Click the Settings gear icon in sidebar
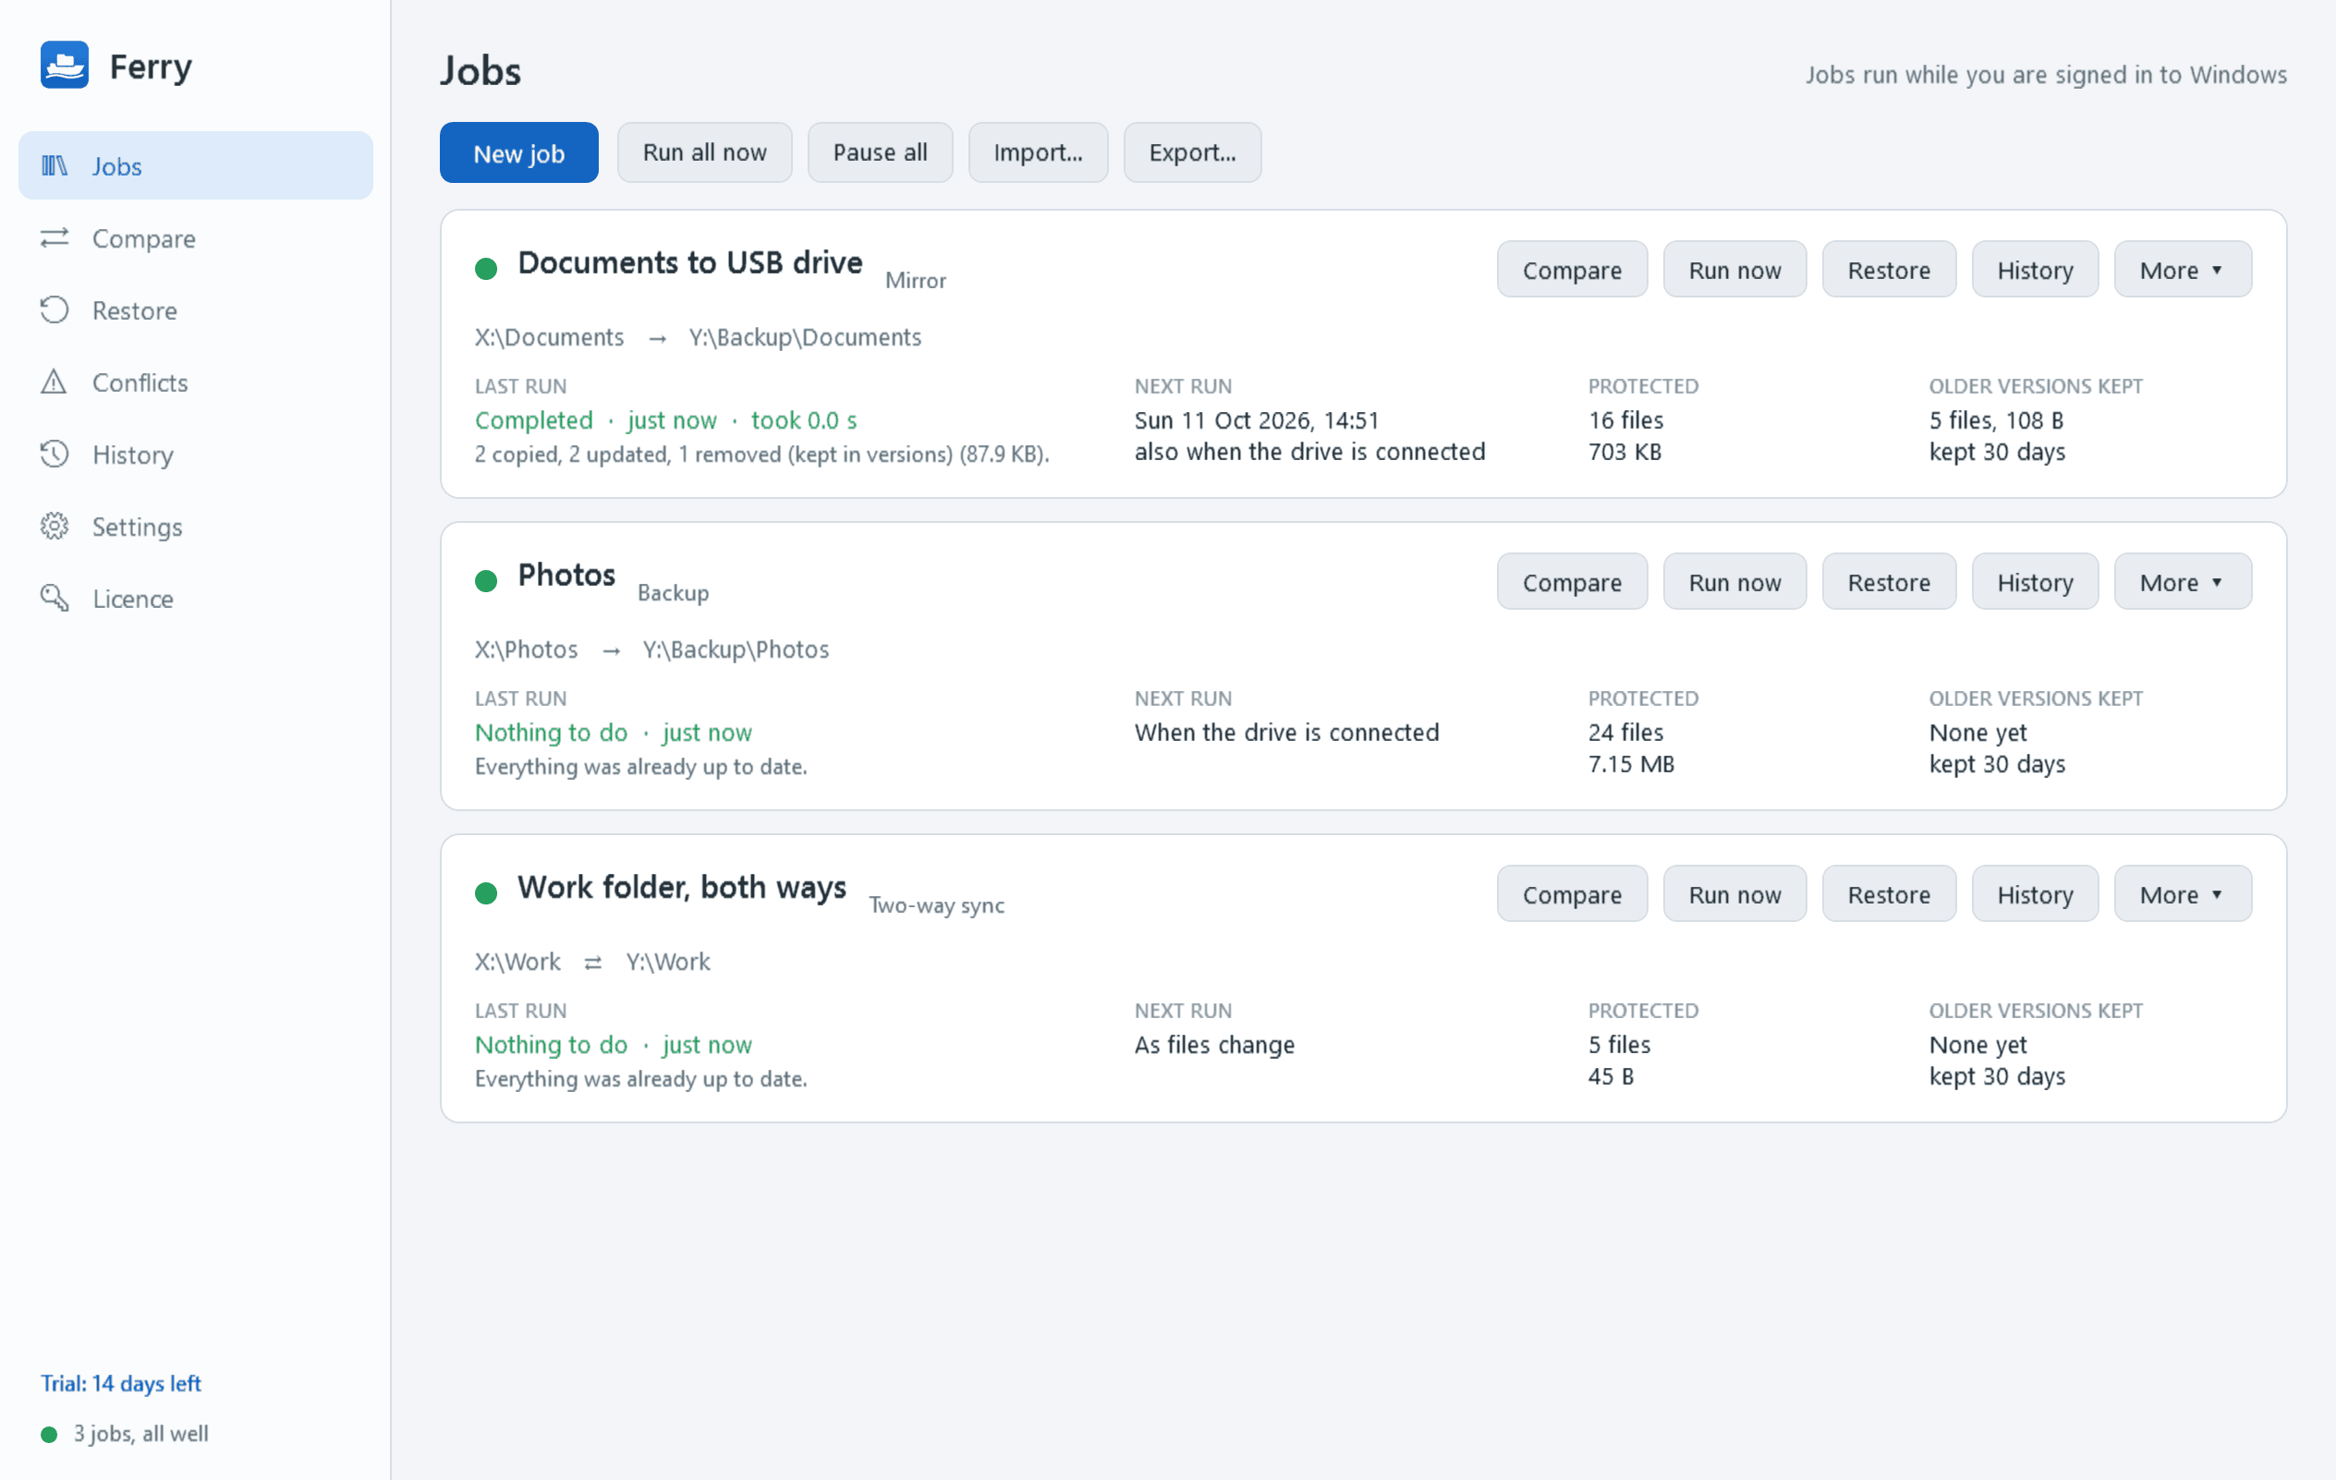2336x1480 pixels. point(55,526)
